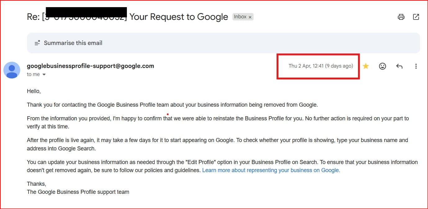This screenshot has height=209, width=428.
Task: Click the sparkle icon in Summarise bar
Action: coord(37,43)
